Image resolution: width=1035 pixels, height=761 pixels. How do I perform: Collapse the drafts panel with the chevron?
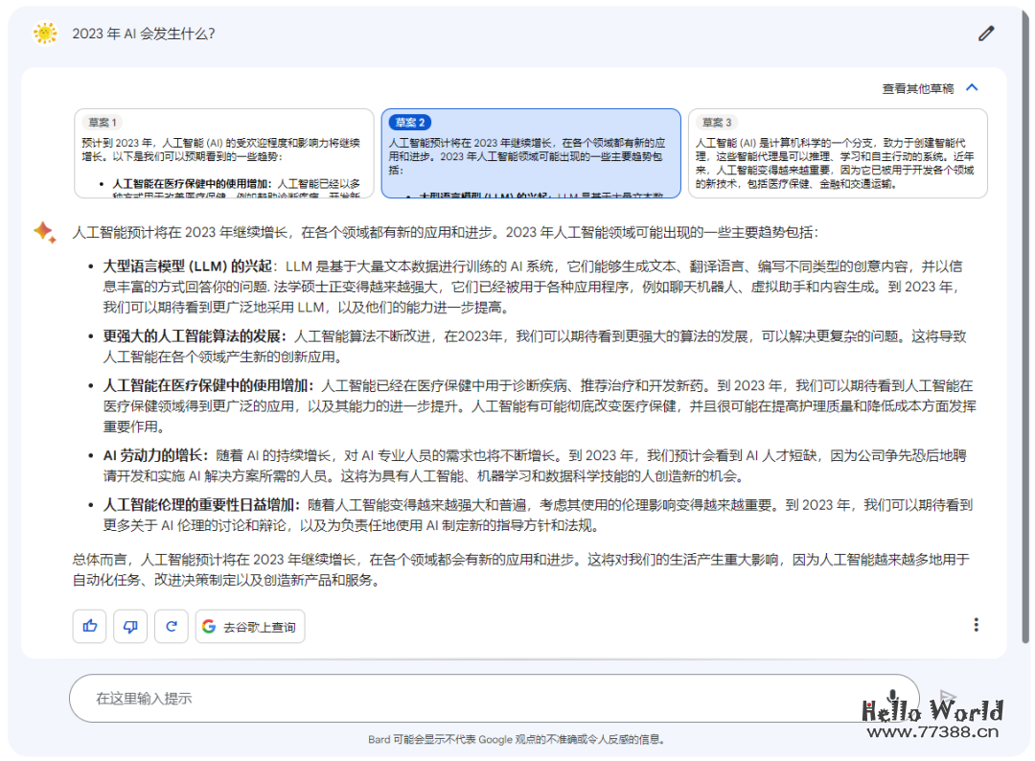[972, 86]
